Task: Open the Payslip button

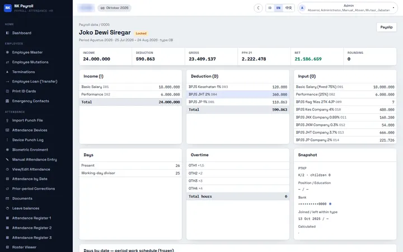Action: pyautogui.click(x=386, y=27)
